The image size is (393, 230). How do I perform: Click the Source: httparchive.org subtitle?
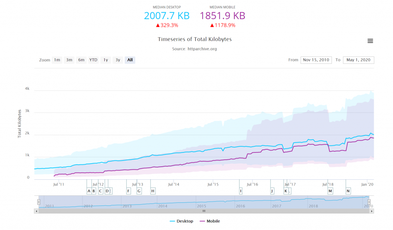tap(195, 49)
